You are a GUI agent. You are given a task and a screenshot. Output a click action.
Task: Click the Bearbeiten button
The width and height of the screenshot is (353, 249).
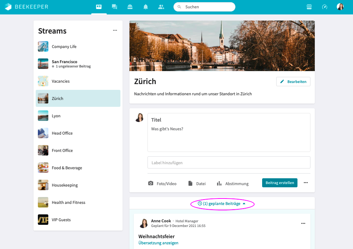tap(293, 82)
